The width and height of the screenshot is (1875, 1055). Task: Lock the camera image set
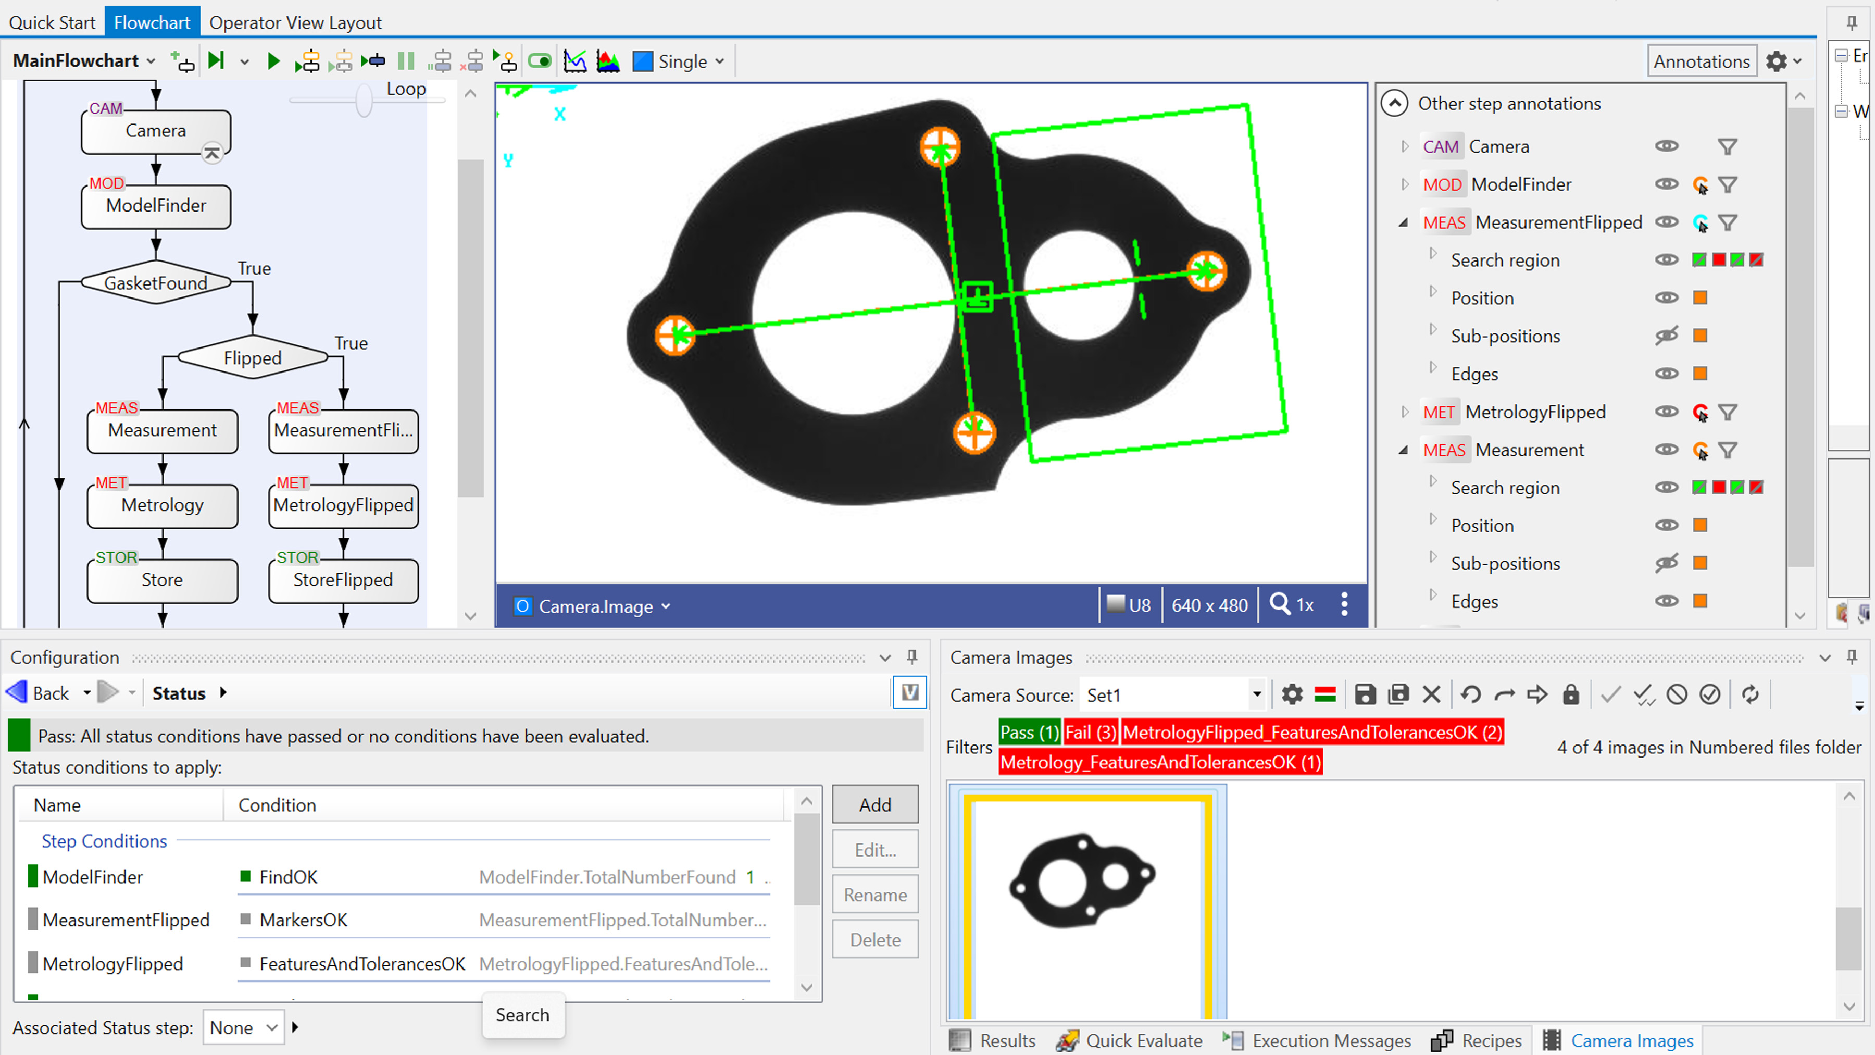pyautogui.click(x=1571, y=694)
